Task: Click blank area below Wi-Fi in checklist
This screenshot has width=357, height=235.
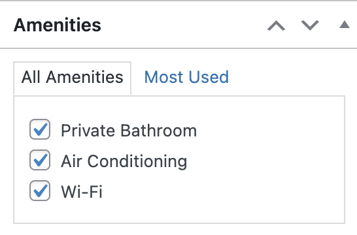Action: click(179, 212)
